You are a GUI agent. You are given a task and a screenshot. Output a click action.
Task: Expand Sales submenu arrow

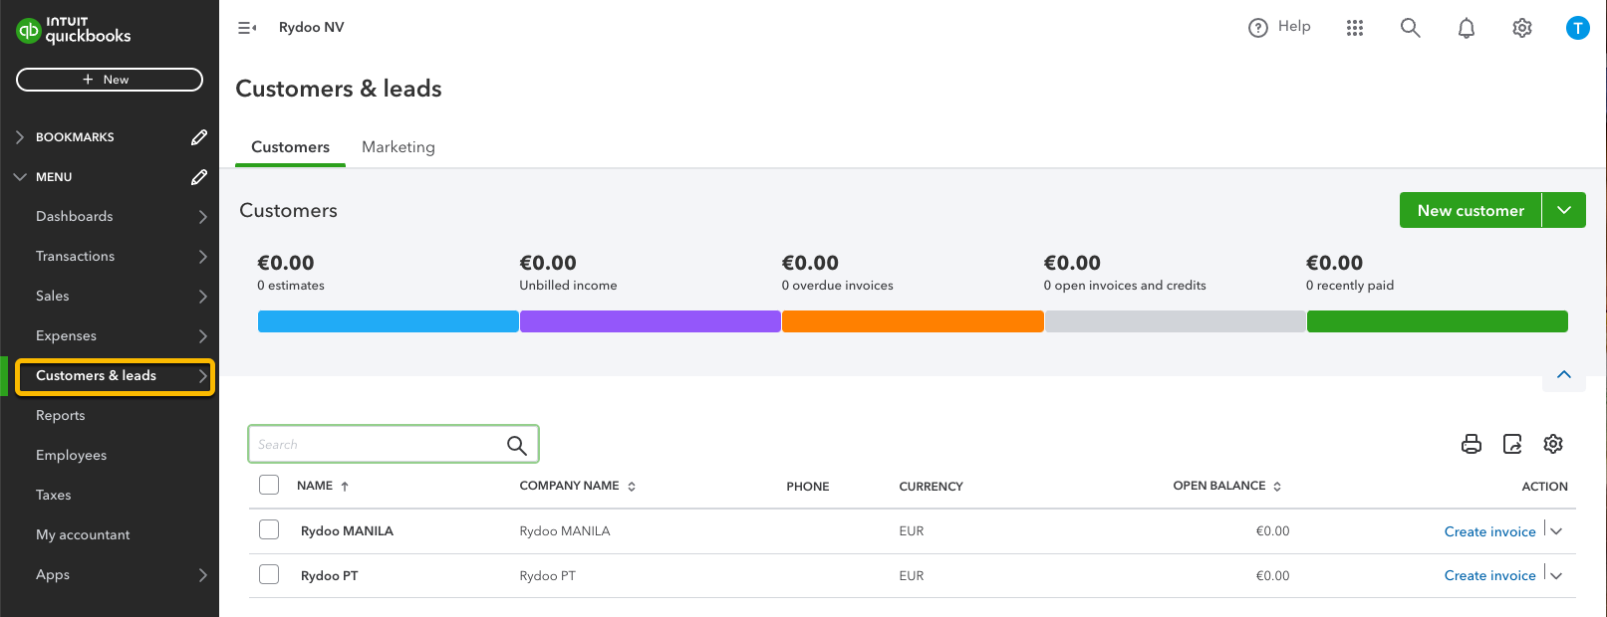tap(203, 297)
